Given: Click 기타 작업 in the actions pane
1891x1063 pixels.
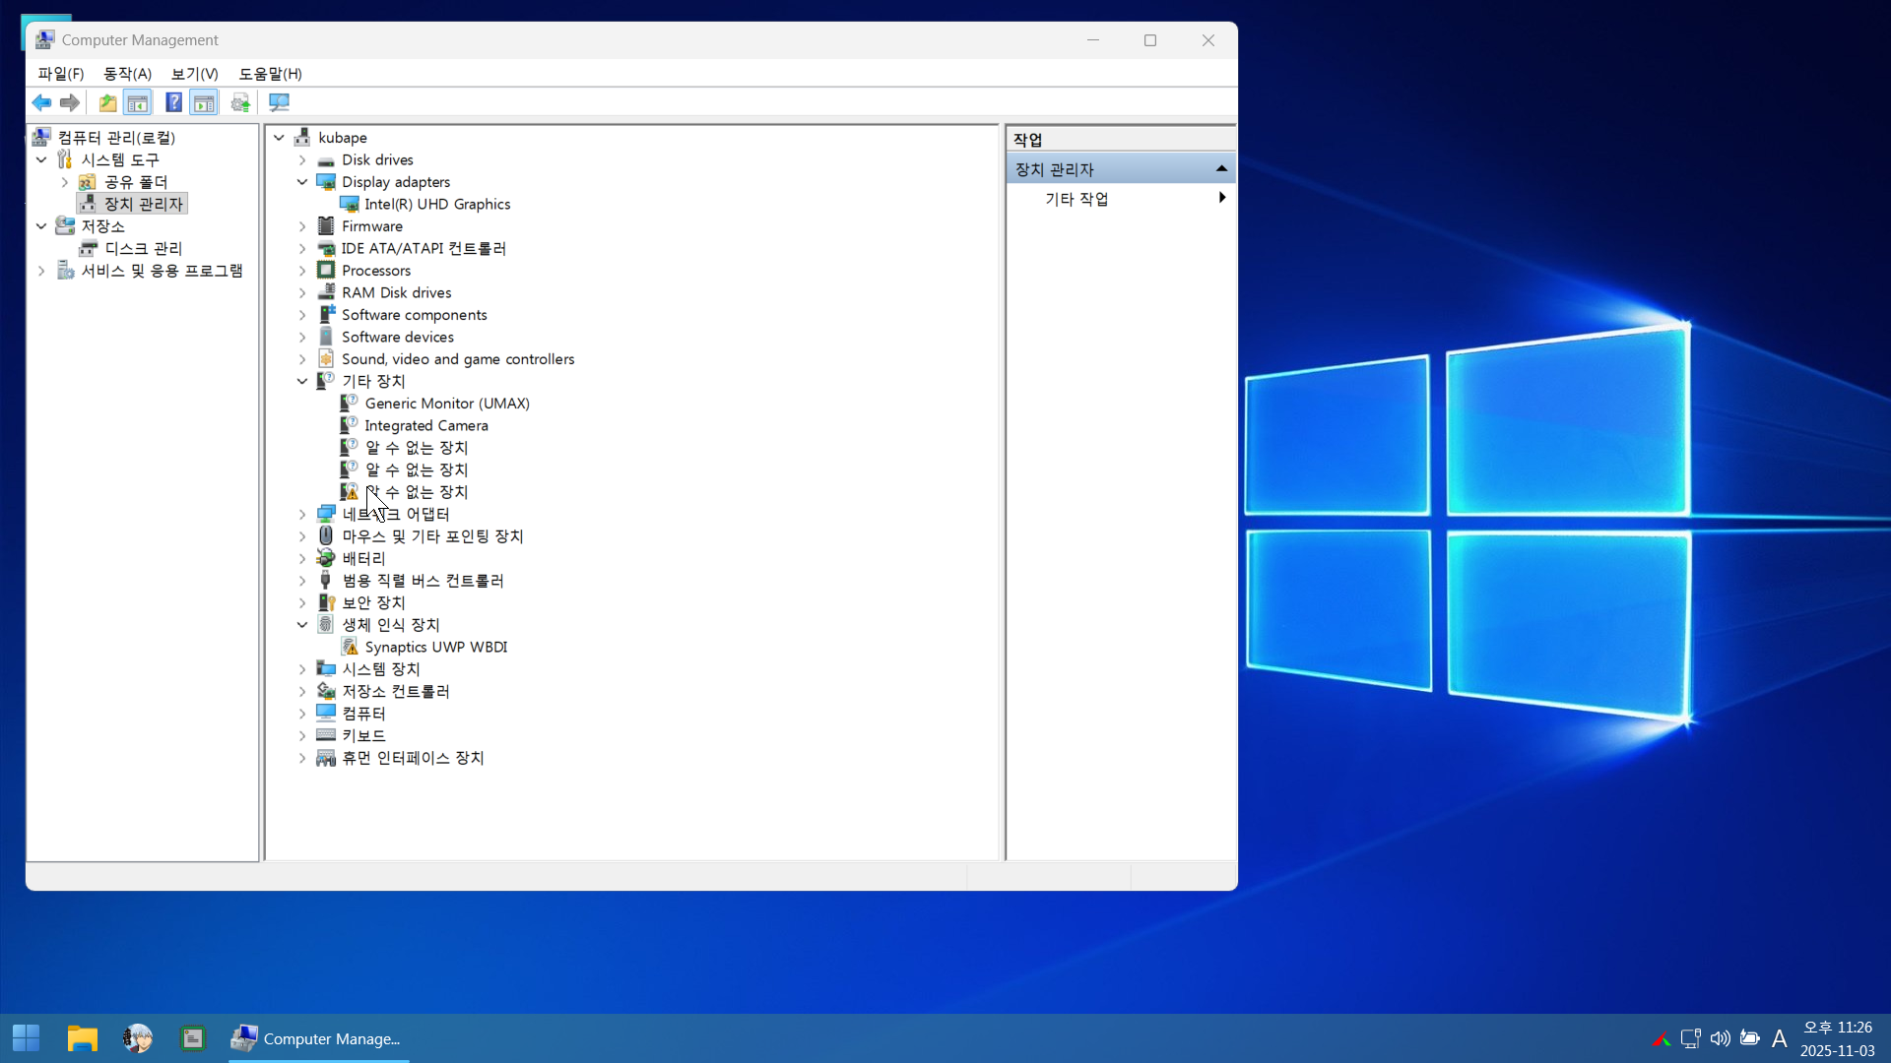Looking at the screenshot, I should pyautogui.click(x=1076, y=199).
